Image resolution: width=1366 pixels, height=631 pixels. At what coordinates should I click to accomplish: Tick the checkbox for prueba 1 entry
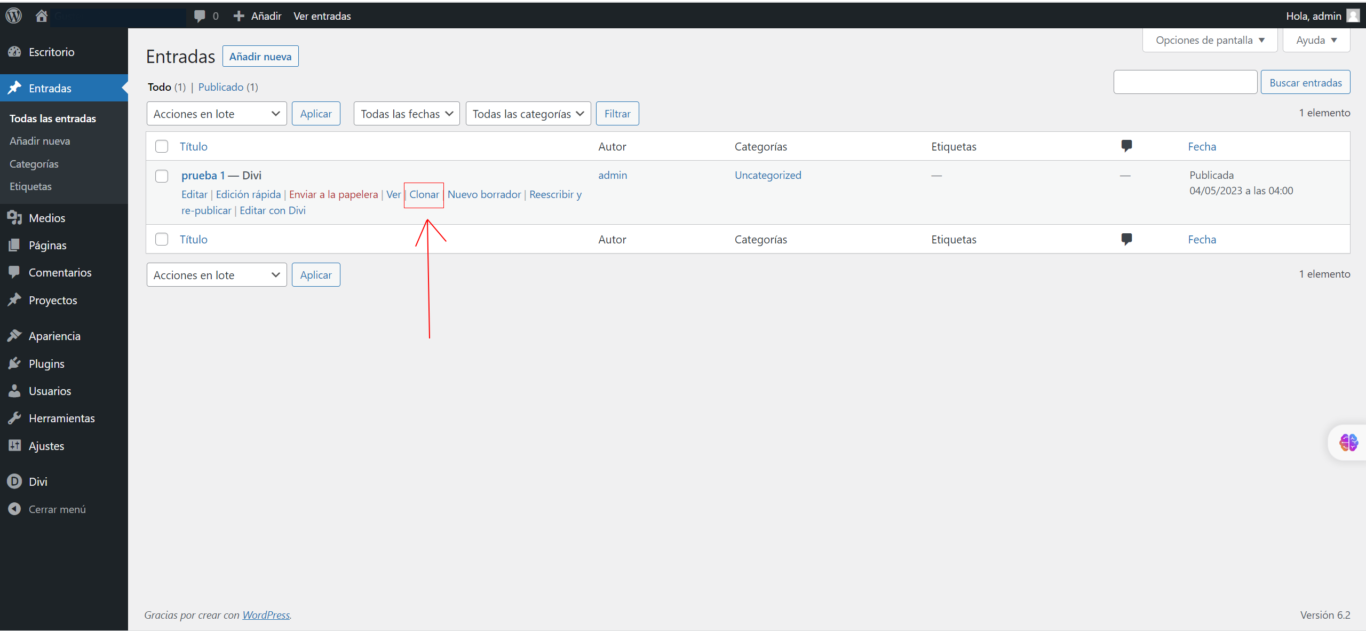[162, 176]
